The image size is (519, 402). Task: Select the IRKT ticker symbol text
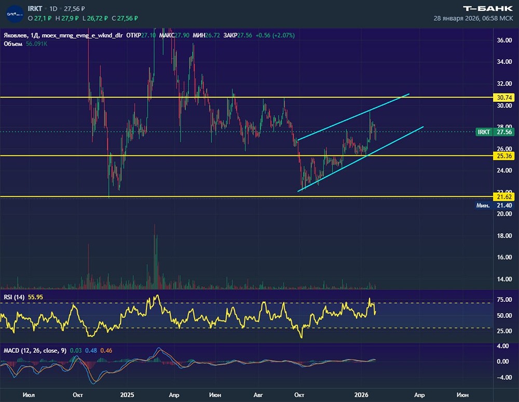coord(35,9)
